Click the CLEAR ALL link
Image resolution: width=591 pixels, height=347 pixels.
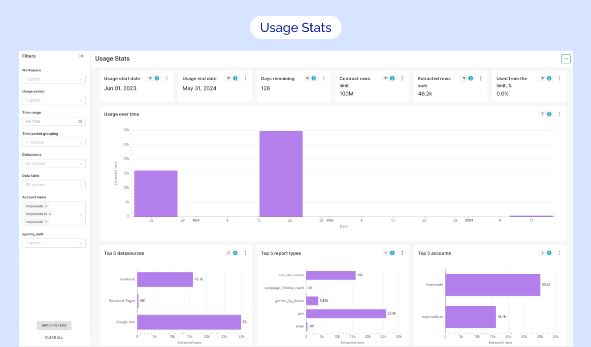(x=54, y=338)
